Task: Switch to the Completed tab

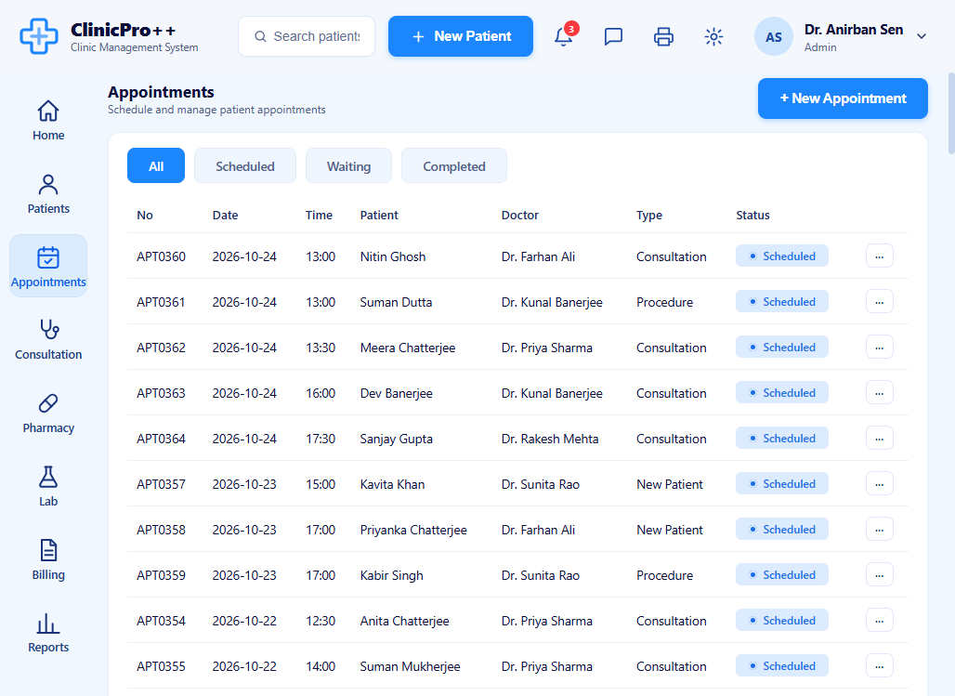Action: (x=453, y=165)
